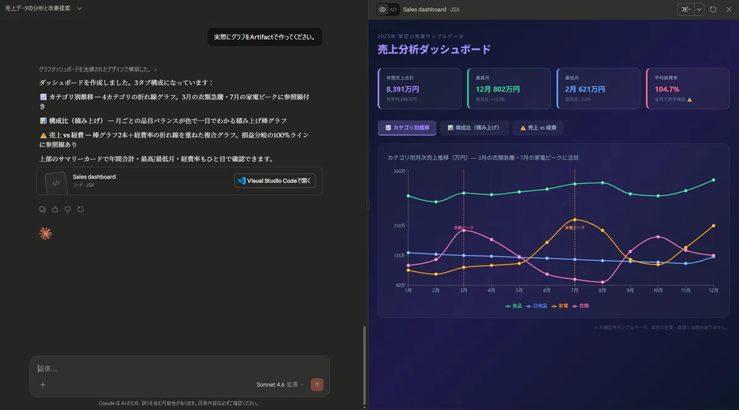
Task: Click Visual Studio Codeで開く button
Action: (275, 181)
